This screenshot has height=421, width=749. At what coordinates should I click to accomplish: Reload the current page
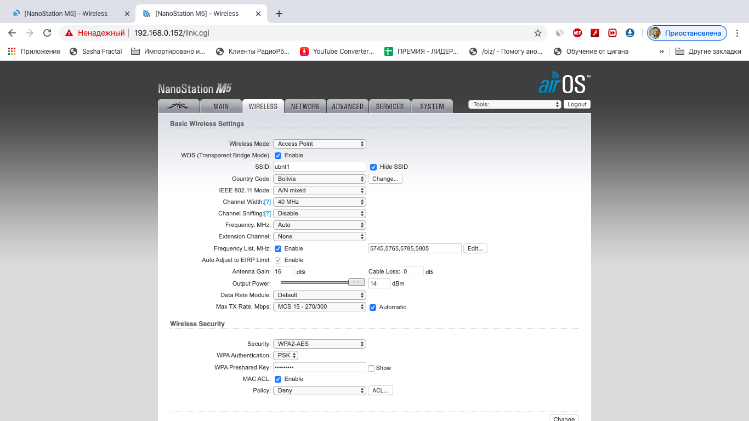point(47,33)
